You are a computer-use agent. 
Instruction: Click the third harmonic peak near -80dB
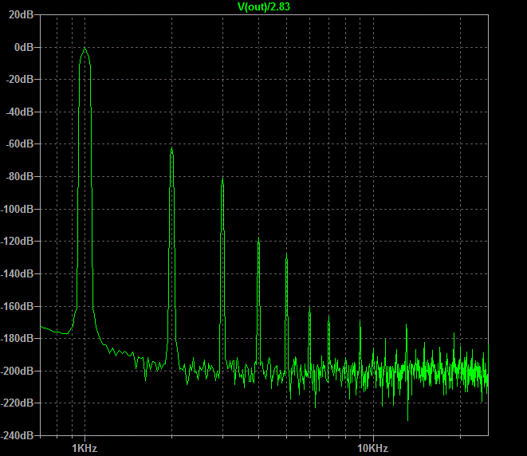click(x=222, y=178)
